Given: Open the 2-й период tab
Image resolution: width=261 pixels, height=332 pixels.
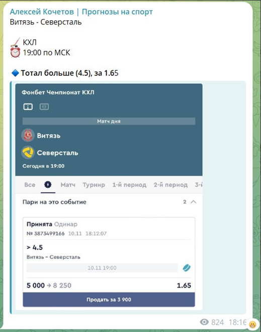Looking at the screenshot, I should [170, 185].
